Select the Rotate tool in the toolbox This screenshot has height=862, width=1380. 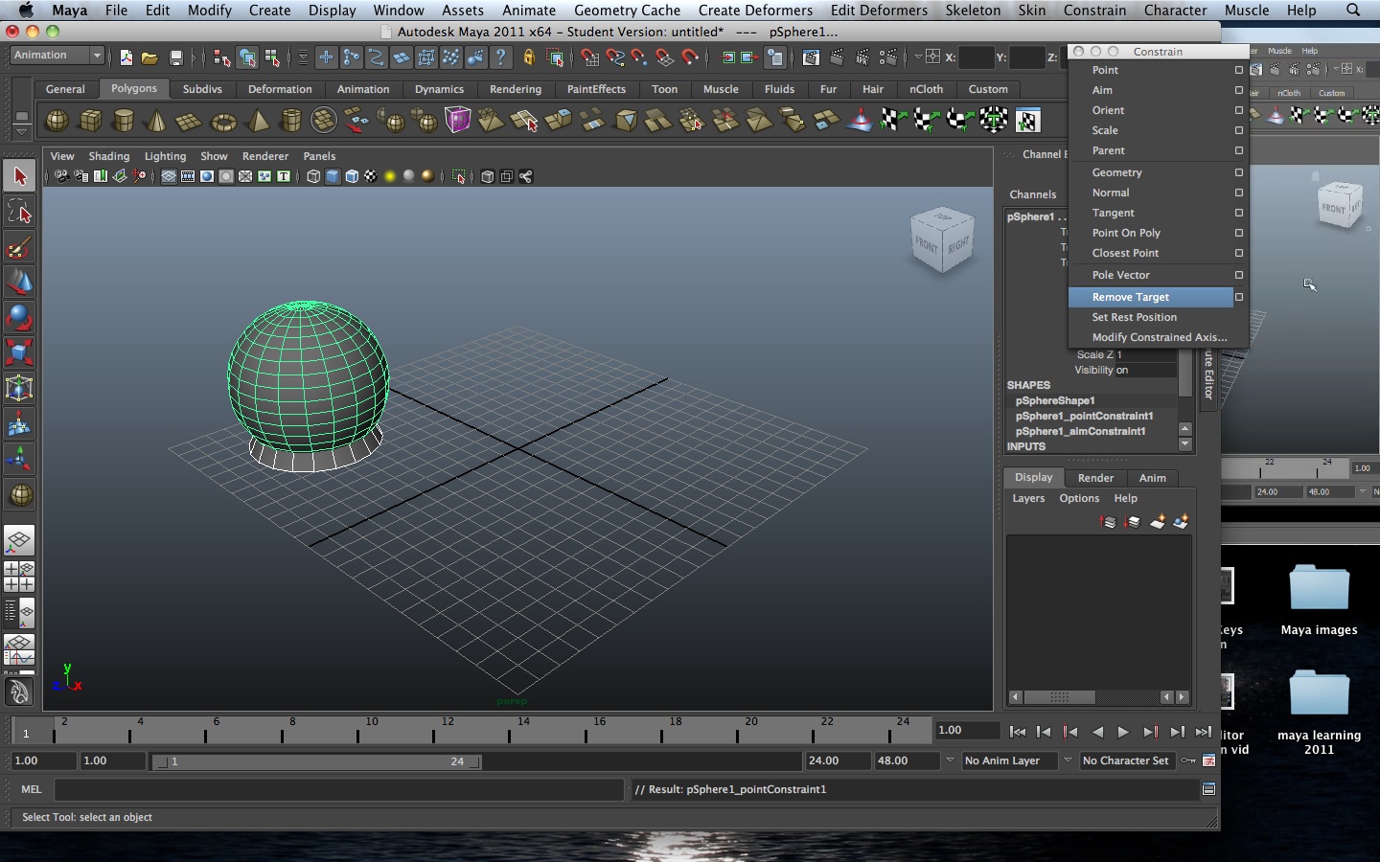click(x=19, y=316)
